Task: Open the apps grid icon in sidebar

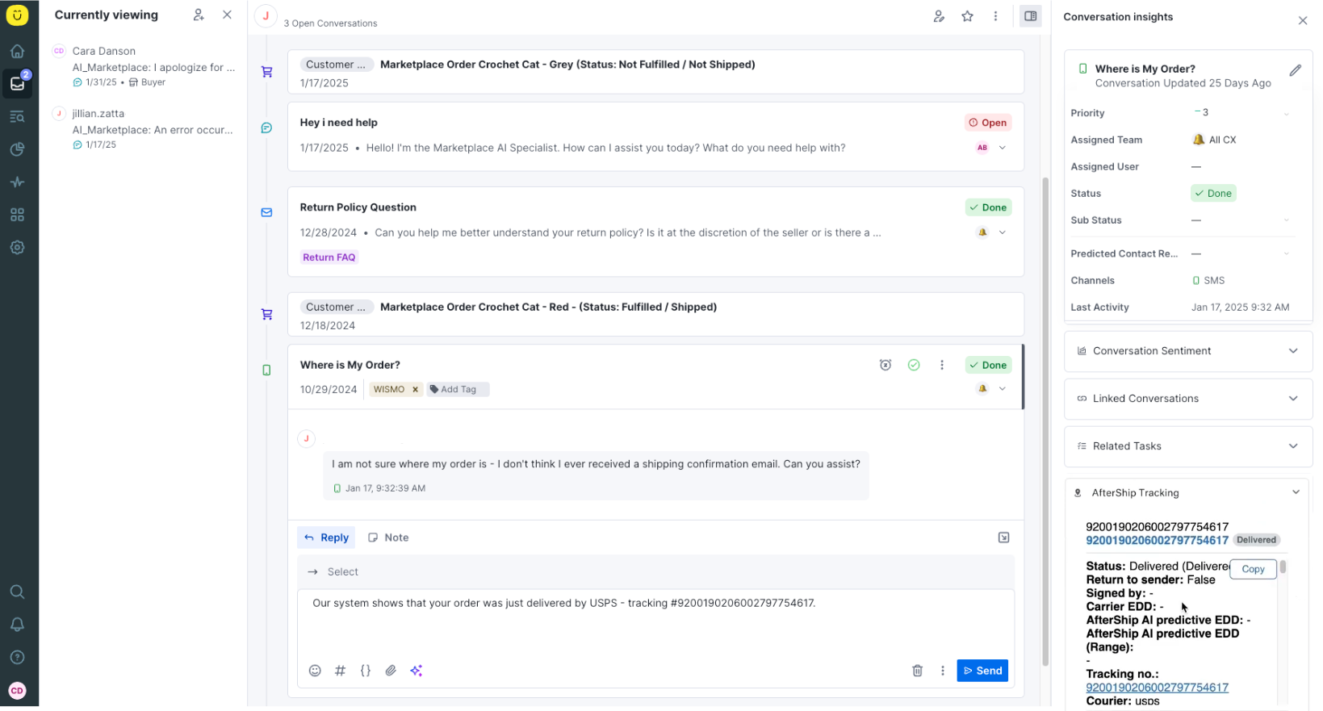Action: (x=17, y=215)
